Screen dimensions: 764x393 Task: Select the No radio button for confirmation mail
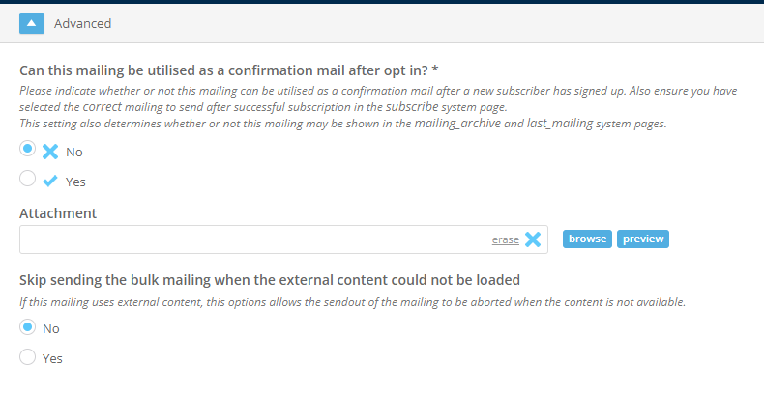point(28,149)
